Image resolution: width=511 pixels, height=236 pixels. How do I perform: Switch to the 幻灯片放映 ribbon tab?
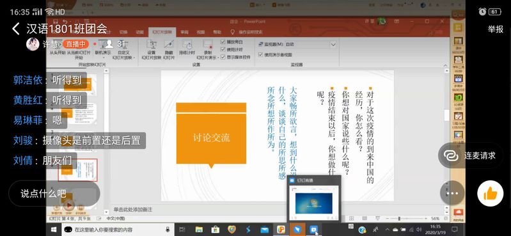[x=162, y=32]
